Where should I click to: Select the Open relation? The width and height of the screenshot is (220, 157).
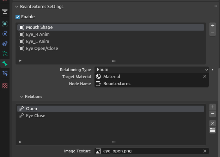point(111,109)
